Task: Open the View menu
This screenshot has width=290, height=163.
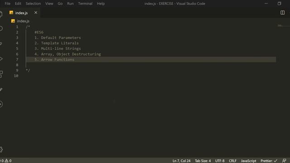Action: 49,4
